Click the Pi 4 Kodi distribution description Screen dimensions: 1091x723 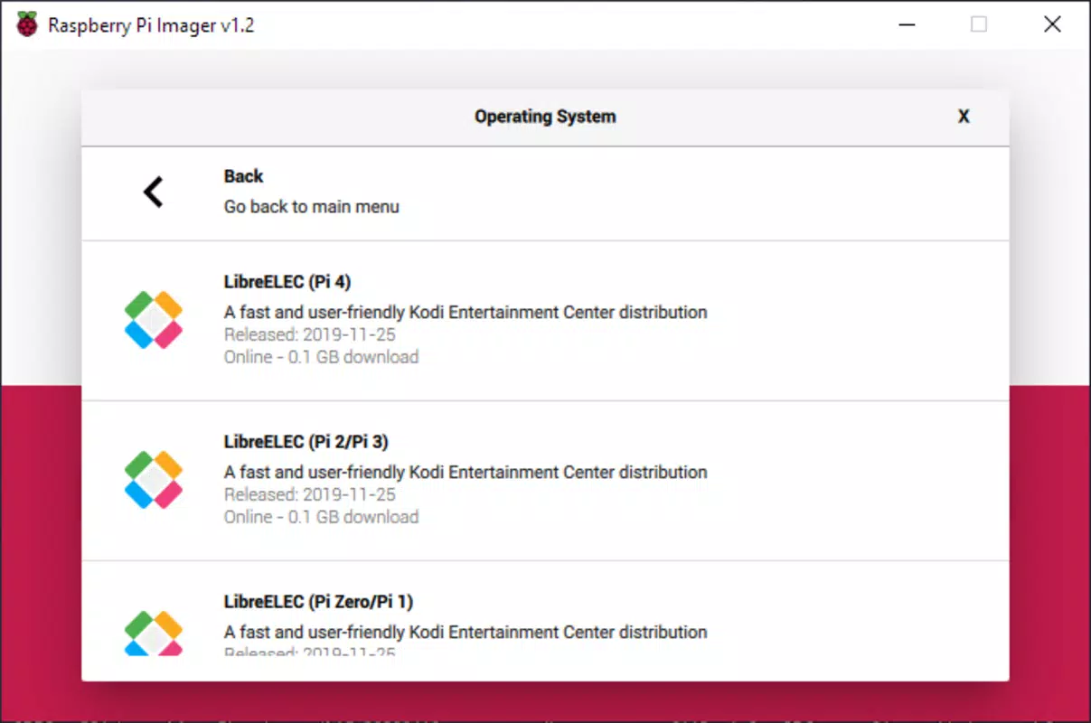pyautogui.click(x=466, y=313)
